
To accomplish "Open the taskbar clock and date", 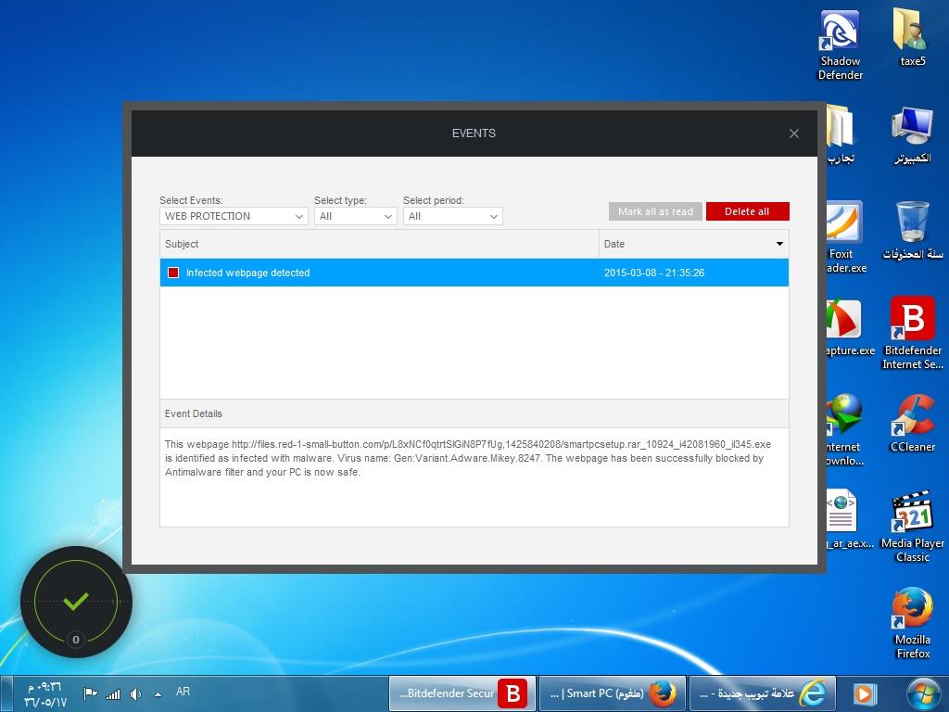I will [x=44, y=694].
